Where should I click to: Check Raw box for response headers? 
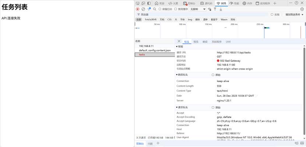coord(213,75)
